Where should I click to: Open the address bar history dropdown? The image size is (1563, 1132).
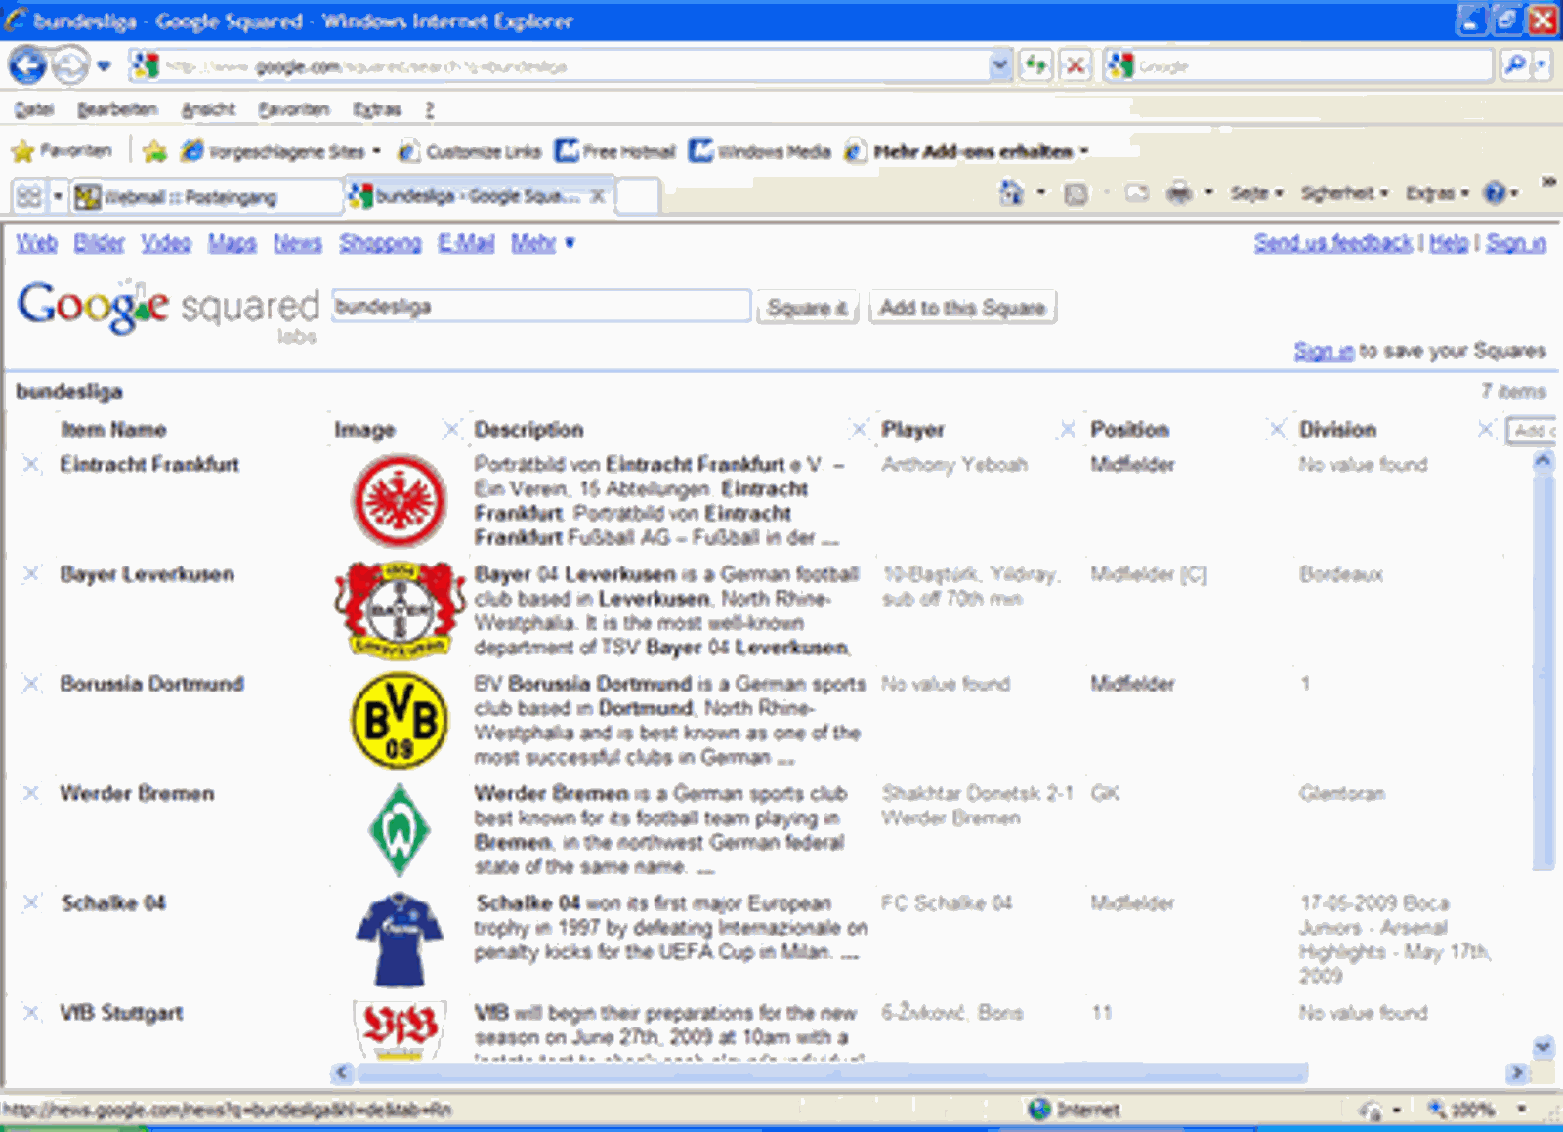pos(999,66)
